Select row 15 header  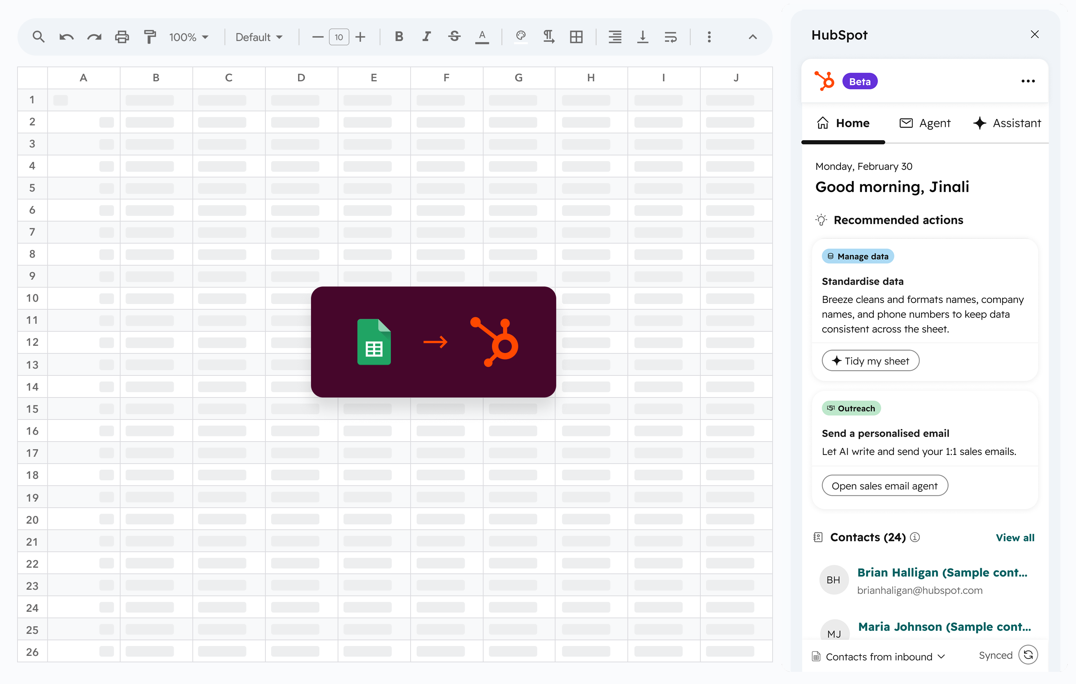pyautogui.click(x=32, y=408)
